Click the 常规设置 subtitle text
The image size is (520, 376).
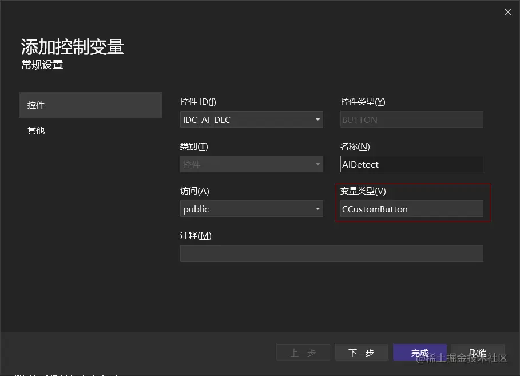tap(42, 65)
